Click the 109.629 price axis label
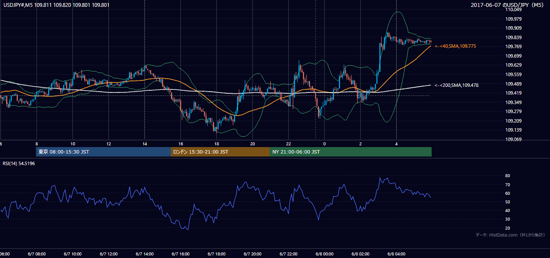 click(514, 65)
